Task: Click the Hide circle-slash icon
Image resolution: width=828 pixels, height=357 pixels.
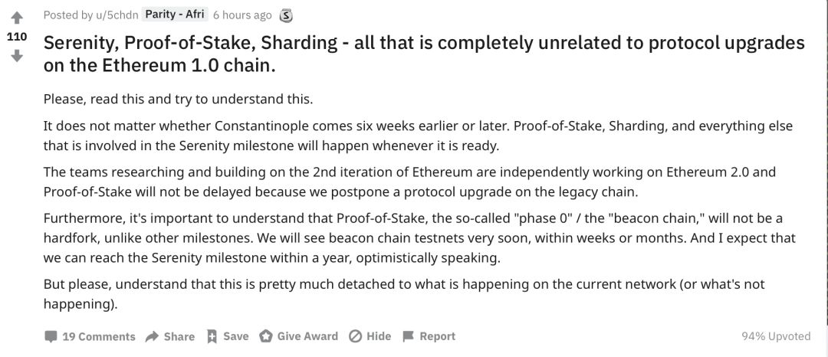Action: tap(355, 336)
